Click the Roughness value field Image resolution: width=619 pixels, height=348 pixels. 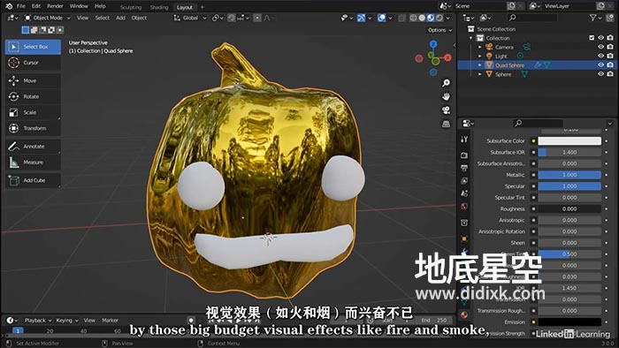click(569, 208)
